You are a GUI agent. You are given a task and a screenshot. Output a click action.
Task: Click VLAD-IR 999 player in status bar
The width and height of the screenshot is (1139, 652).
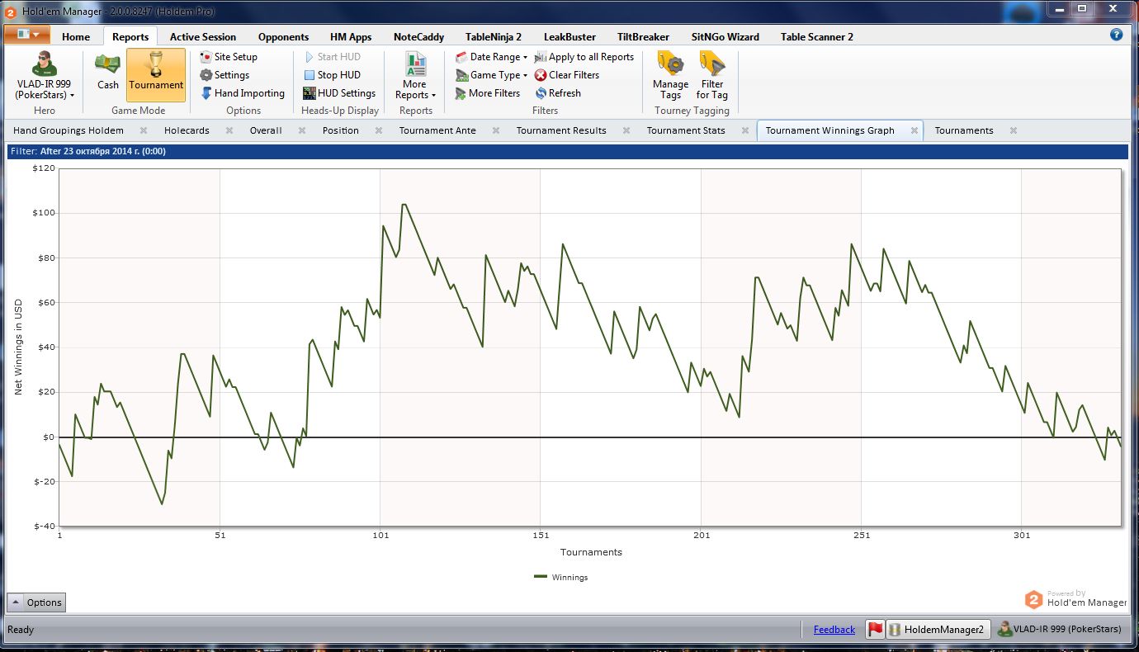pos(1060,629)
